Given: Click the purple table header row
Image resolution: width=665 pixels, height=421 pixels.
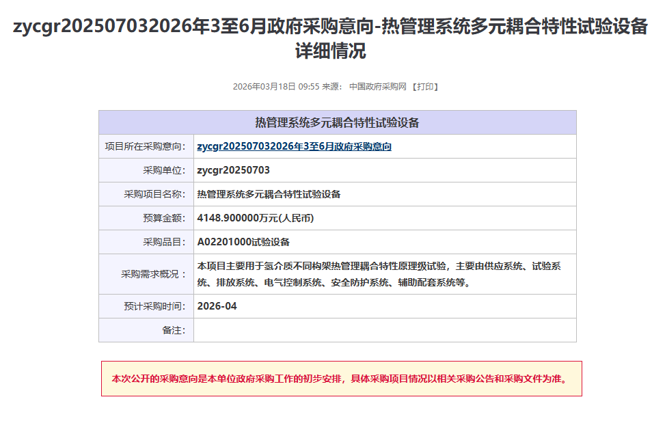Looking at the screenshot, I should tap(337, 123).
